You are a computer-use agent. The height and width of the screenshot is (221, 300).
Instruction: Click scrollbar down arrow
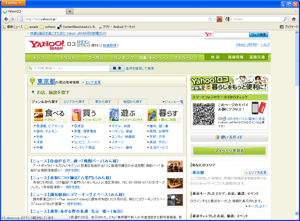[x=296, y=213]
